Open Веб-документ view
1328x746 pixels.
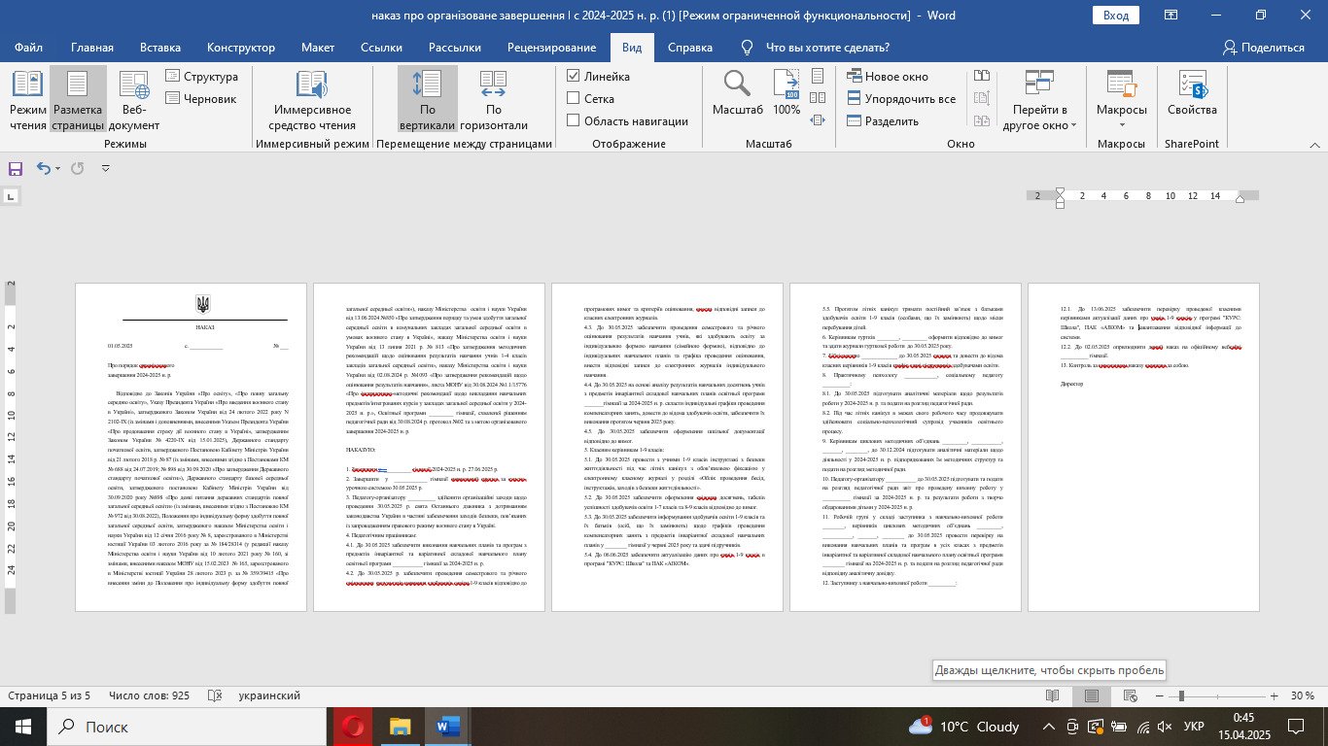pyautogui.click(x=134, y=100)
